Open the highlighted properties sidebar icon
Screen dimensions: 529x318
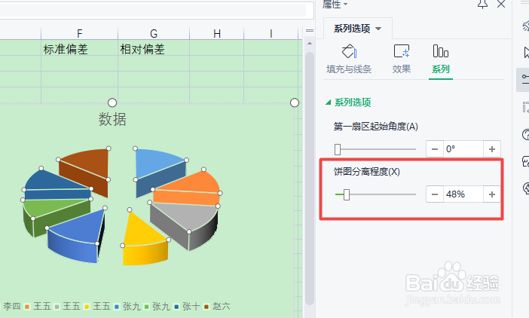point(524,80)
